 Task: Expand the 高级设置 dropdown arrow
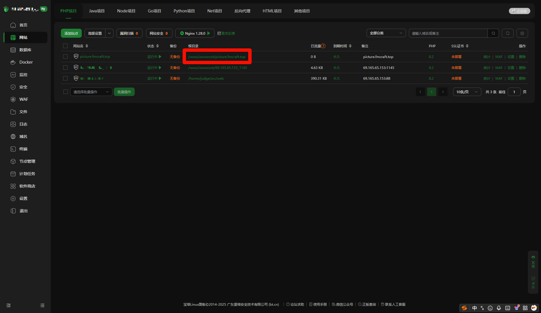coord(109,33)
